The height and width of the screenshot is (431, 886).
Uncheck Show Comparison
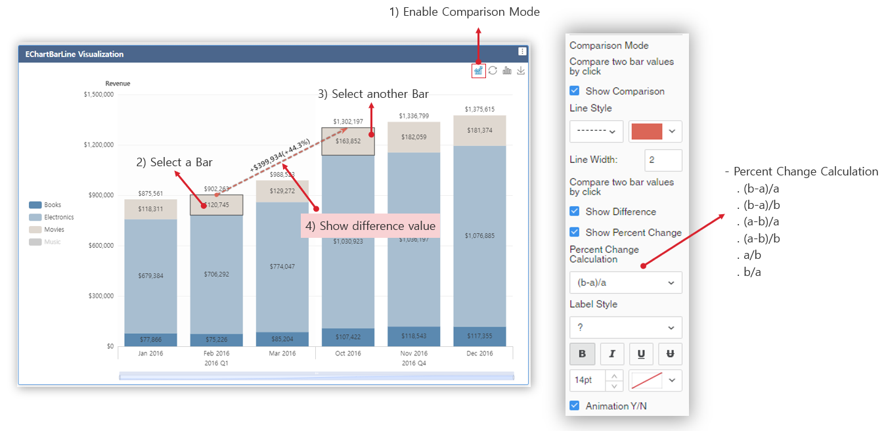pyautogui.click(x=574, y=91)
